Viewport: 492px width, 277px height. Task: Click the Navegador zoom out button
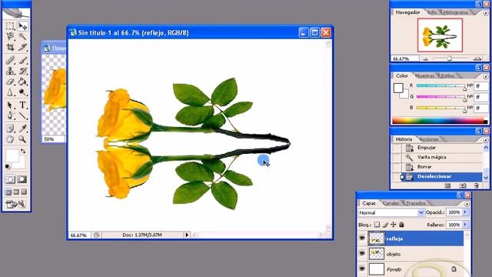click(x=425, y=58)
